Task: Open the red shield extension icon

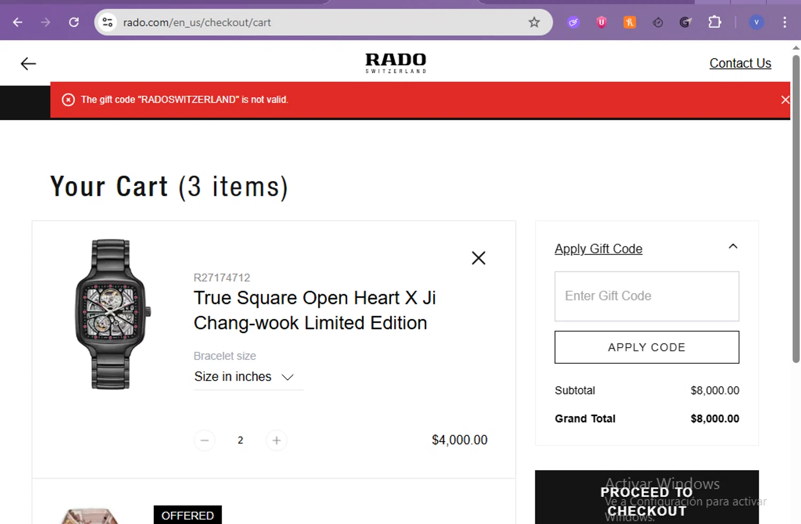Action: [x=602, y=22]
